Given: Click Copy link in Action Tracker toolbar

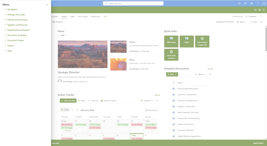Looking at the screenshot, I should 93,101.
